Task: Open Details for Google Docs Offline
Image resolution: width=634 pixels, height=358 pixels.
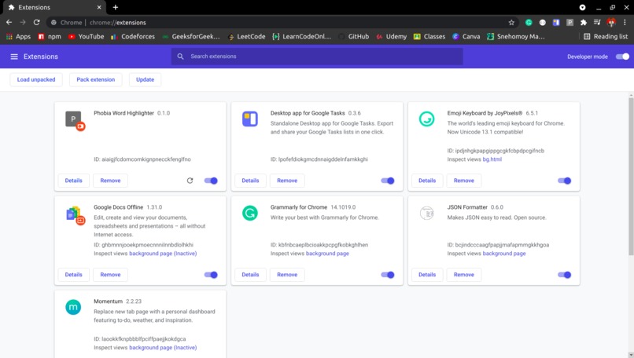Action: coord(74,275)
